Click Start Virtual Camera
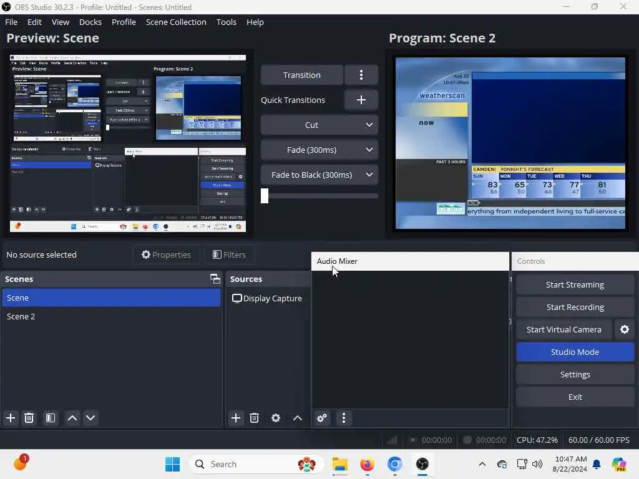 pos(564,329)
